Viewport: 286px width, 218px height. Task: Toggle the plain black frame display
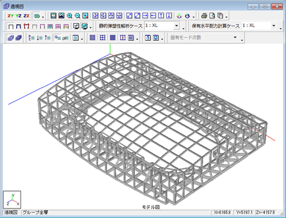tap(11, 26)
